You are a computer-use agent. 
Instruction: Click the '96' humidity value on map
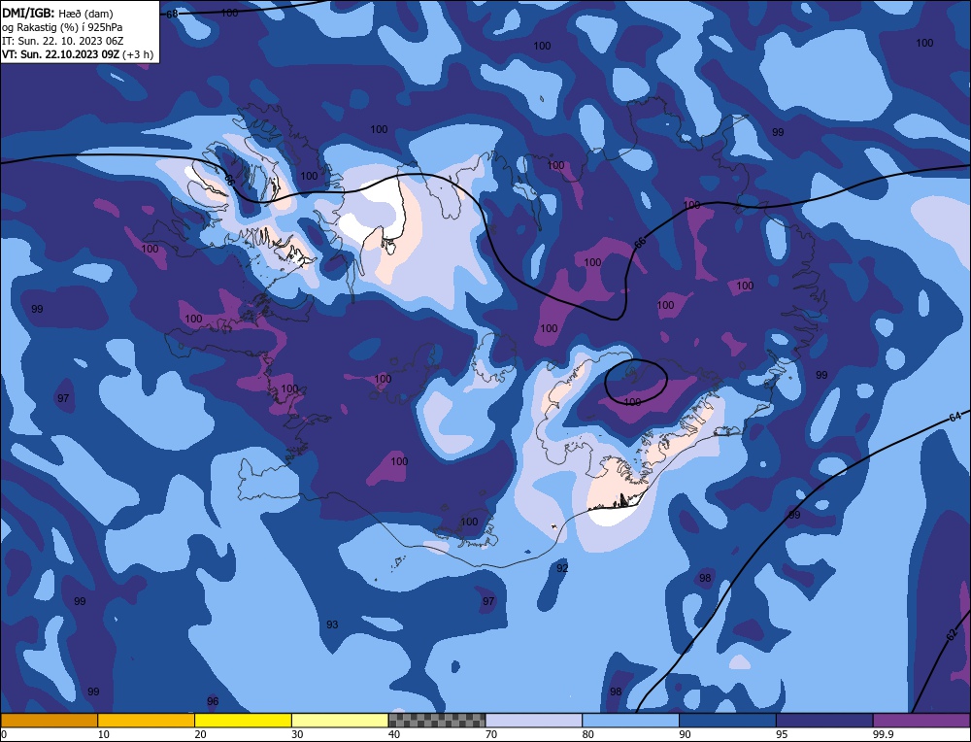[213, 701]
